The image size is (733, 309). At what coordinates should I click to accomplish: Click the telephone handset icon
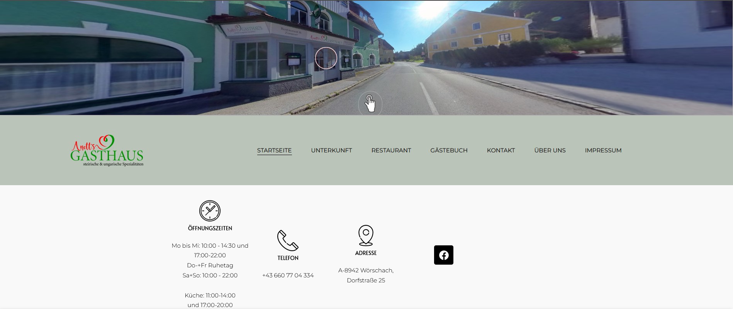point(288,240)
